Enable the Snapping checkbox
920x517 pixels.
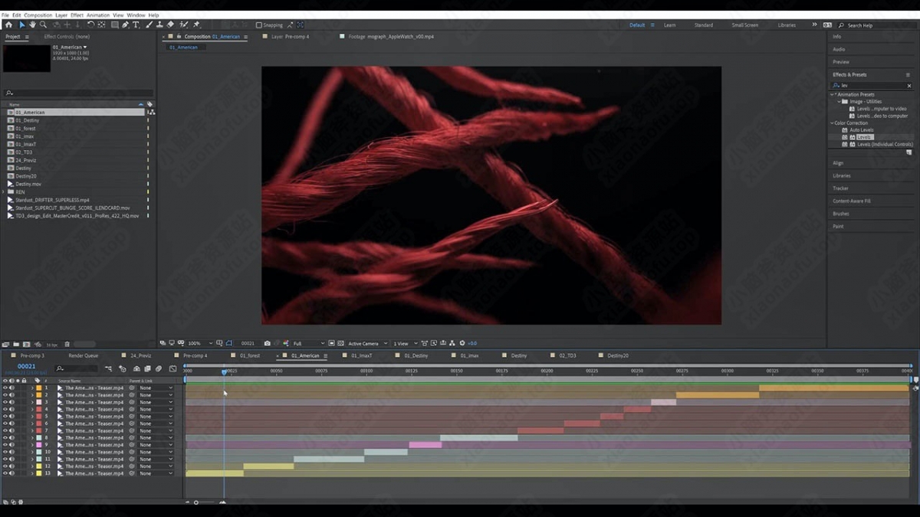[x=258, y=25]
